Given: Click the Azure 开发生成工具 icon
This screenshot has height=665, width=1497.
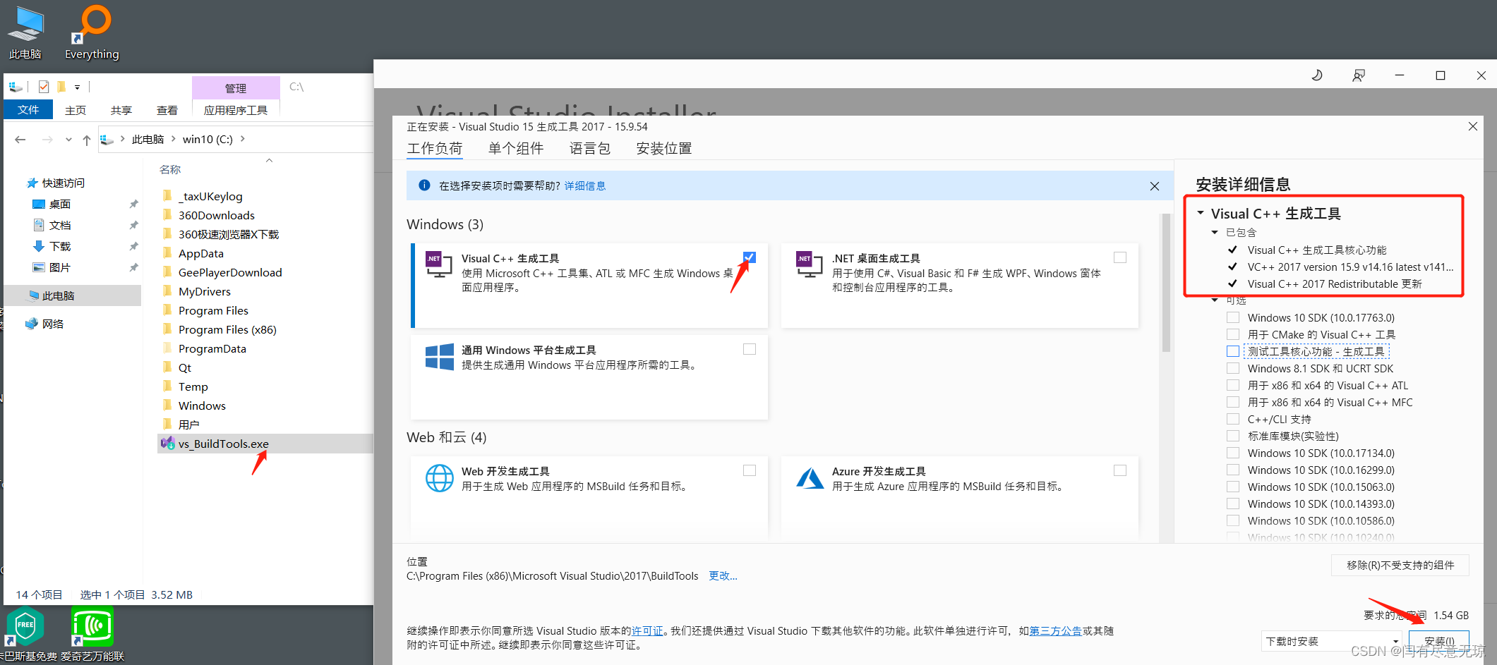Looking at the screenshot, I should pyautogui.click(x=810, y=477).
